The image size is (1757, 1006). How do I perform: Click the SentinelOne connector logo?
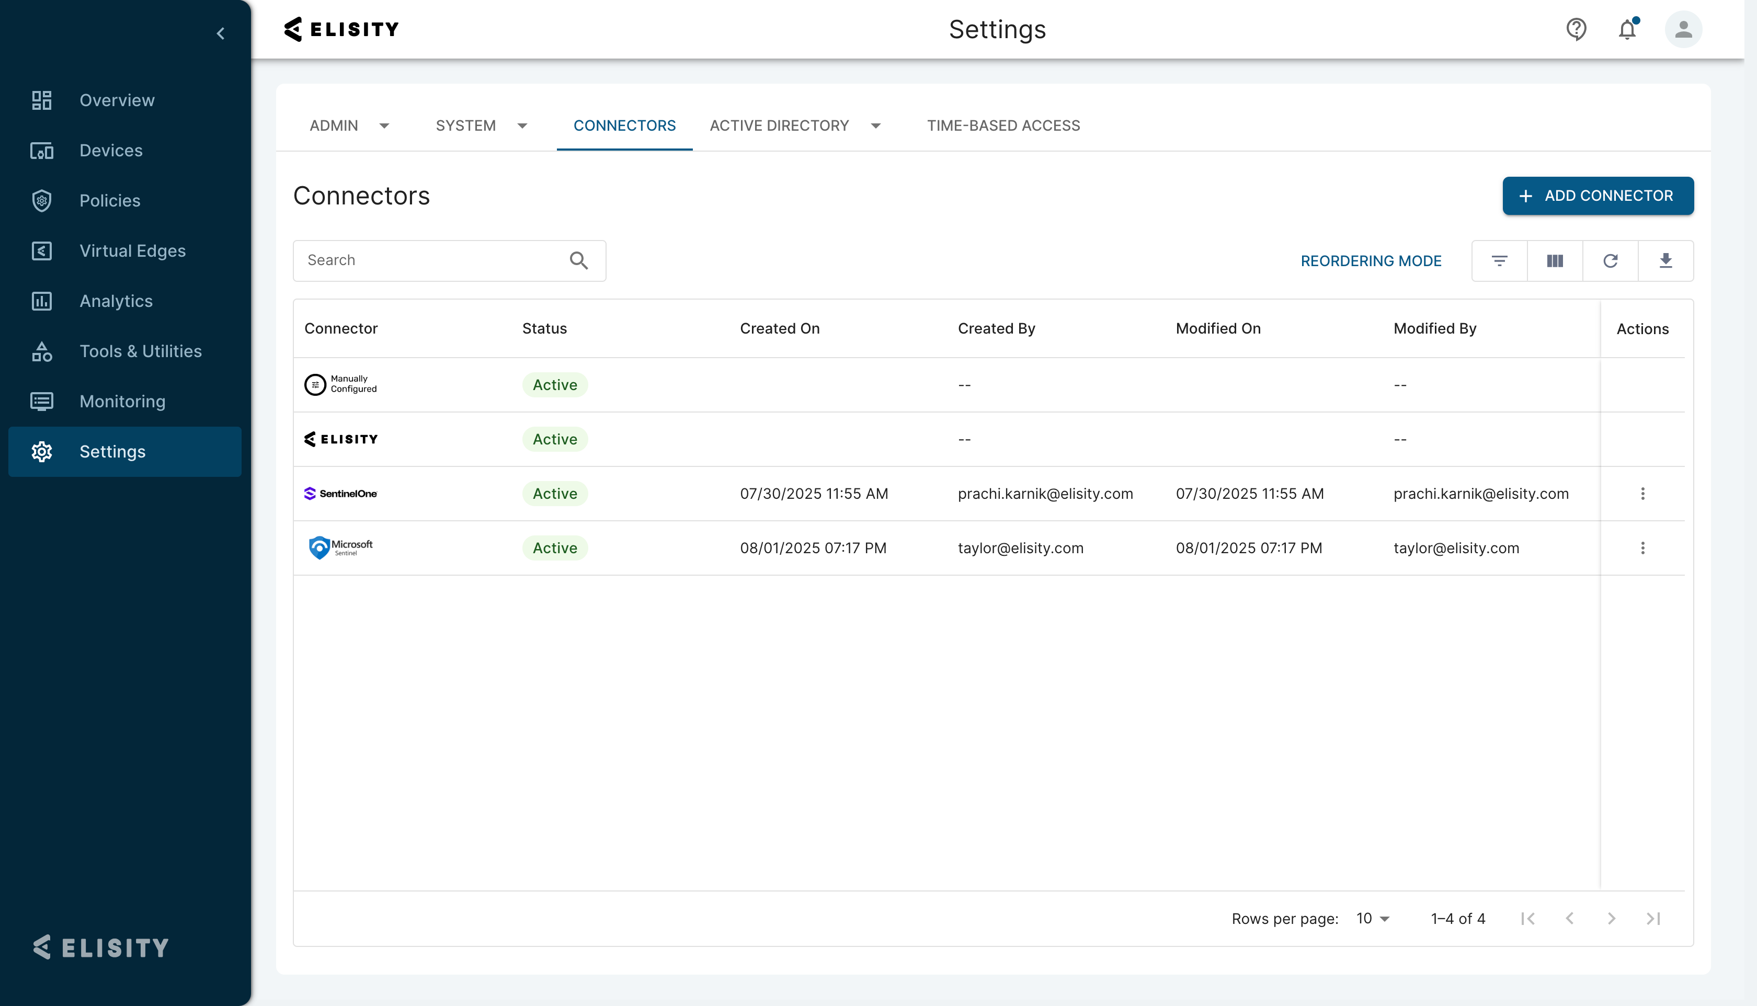(x=340, y=494)
